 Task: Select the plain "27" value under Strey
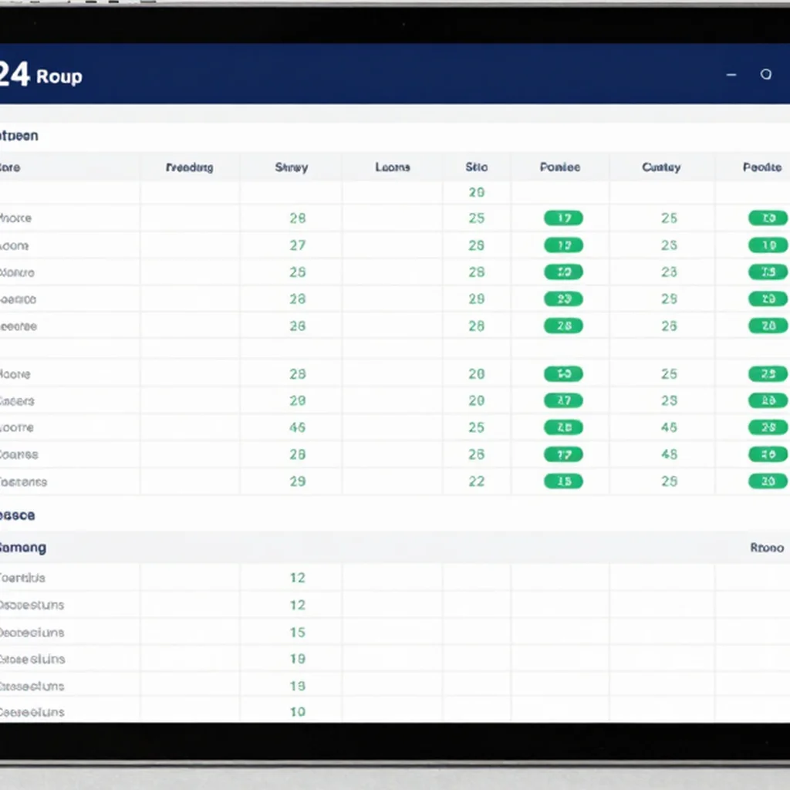click(x=297, y=245)
